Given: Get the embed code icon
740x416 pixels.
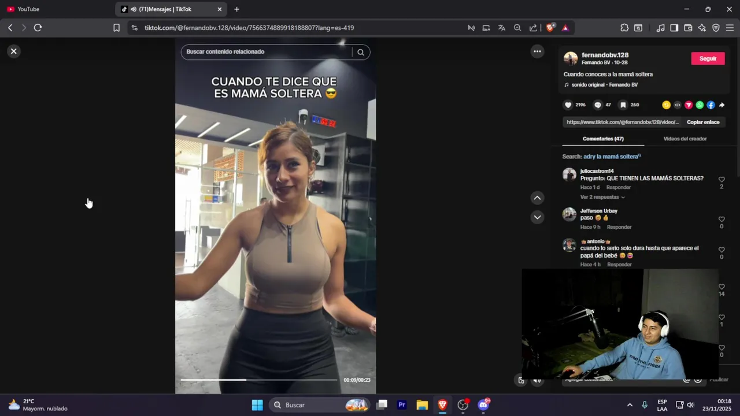Looking at the screenshot, I should (x=678, y=105).
